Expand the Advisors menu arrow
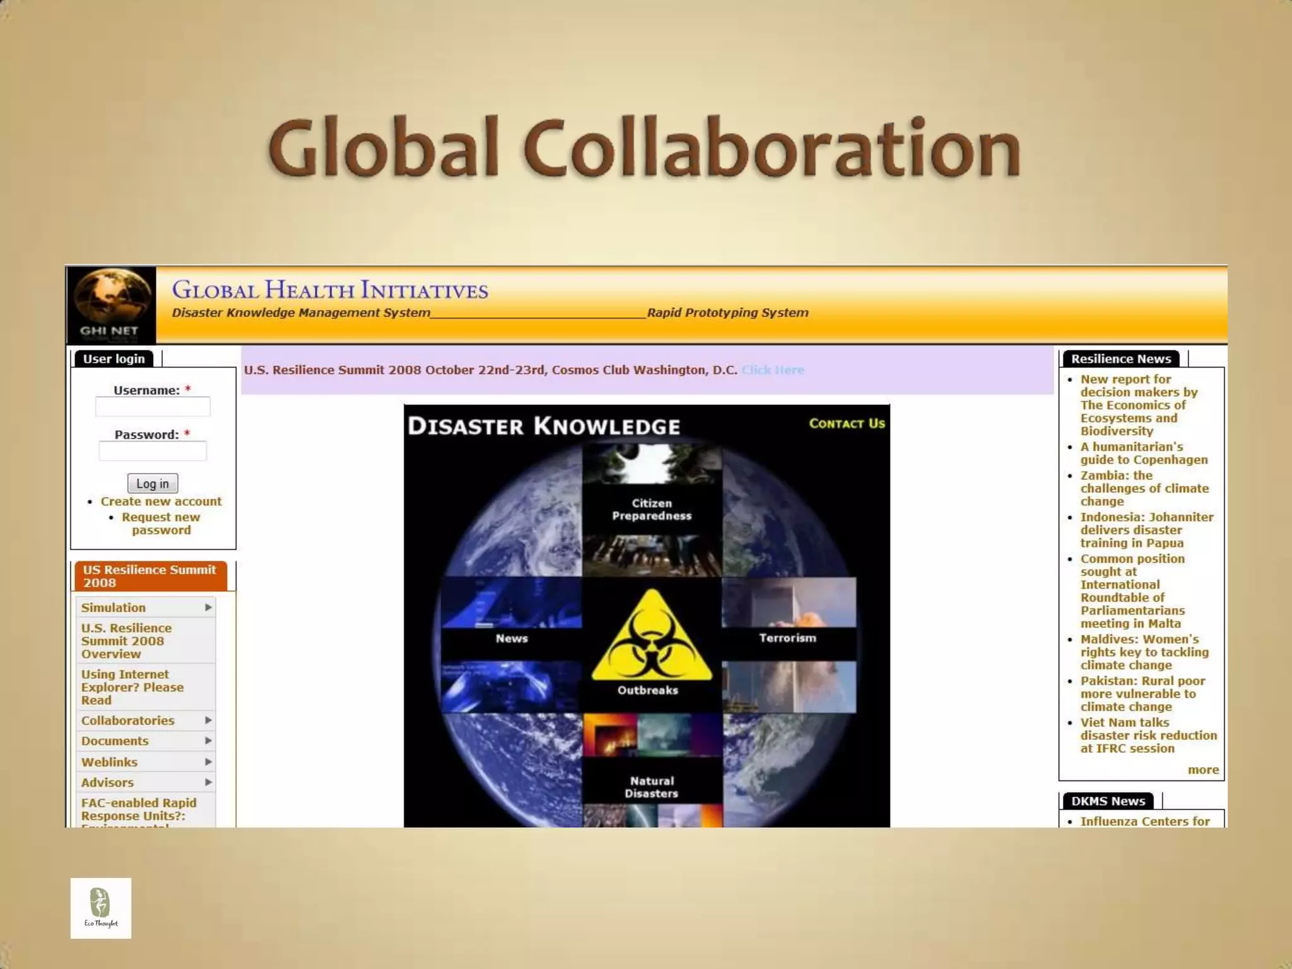 tap(208, 782)
